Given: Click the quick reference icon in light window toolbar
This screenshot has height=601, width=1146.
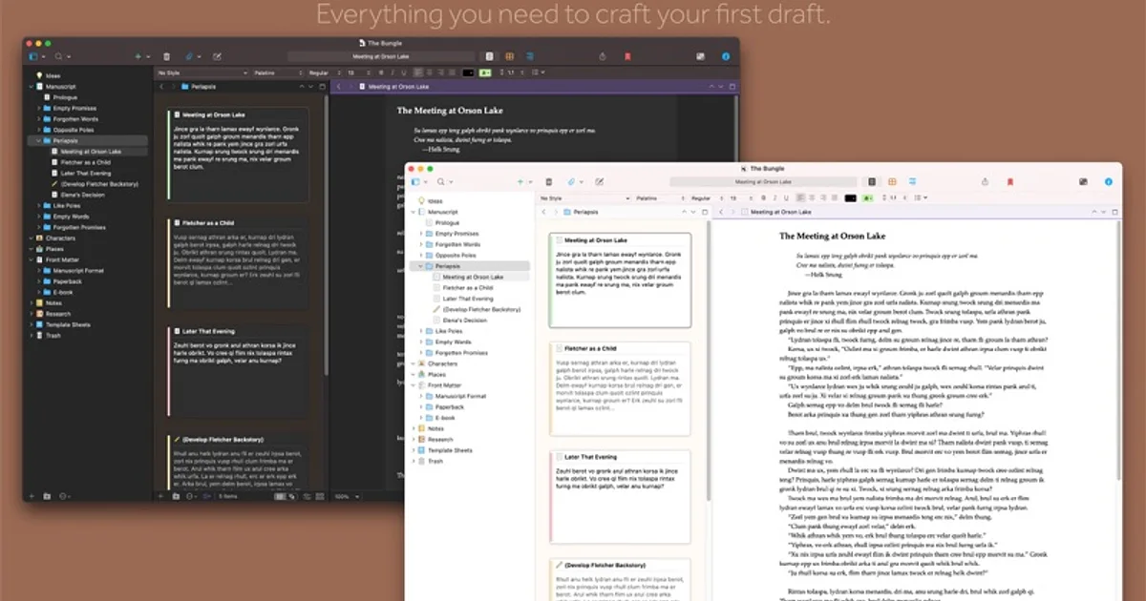Looking at the screenshot, I should pos(1084,181).
